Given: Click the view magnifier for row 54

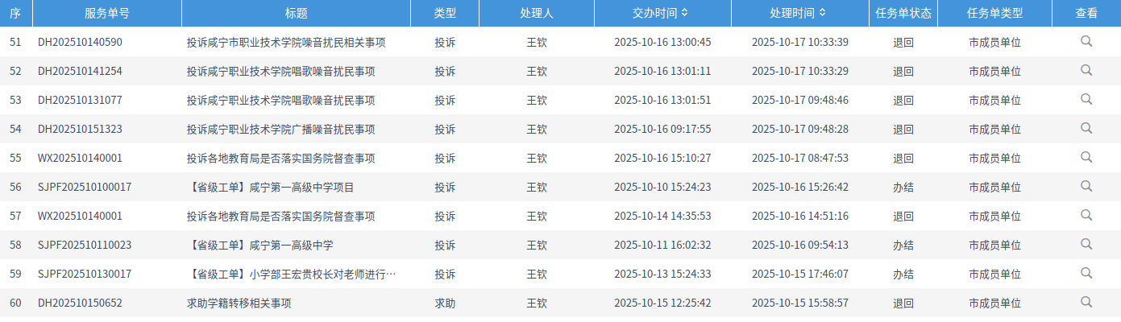Looking at the screenshot, I should [x=1086, y=129].
